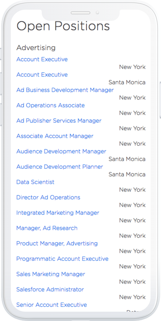Open the Sales Marketing Manager listing

(51, 274)
